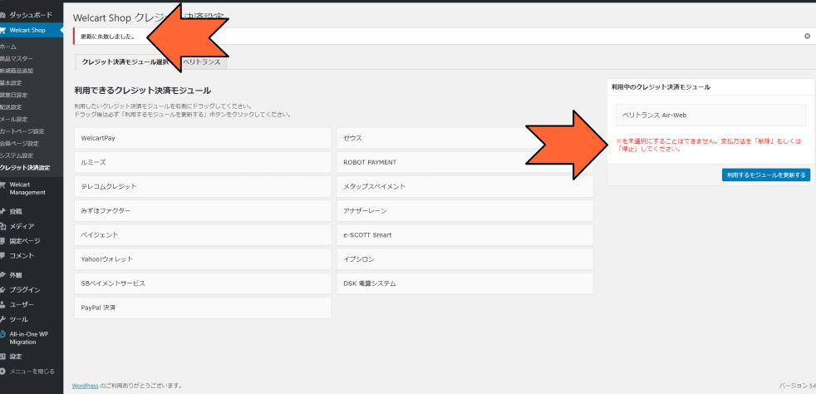Click the red 未選択 warning text
Screen dimensions: 816x394
point(708,145)
